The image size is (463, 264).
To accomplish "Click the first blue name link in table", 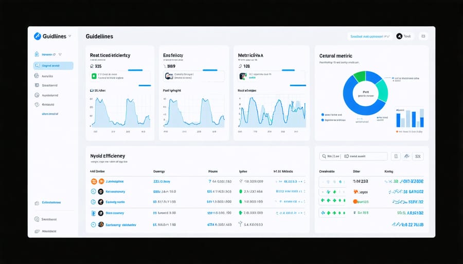I will coord(115,181).
